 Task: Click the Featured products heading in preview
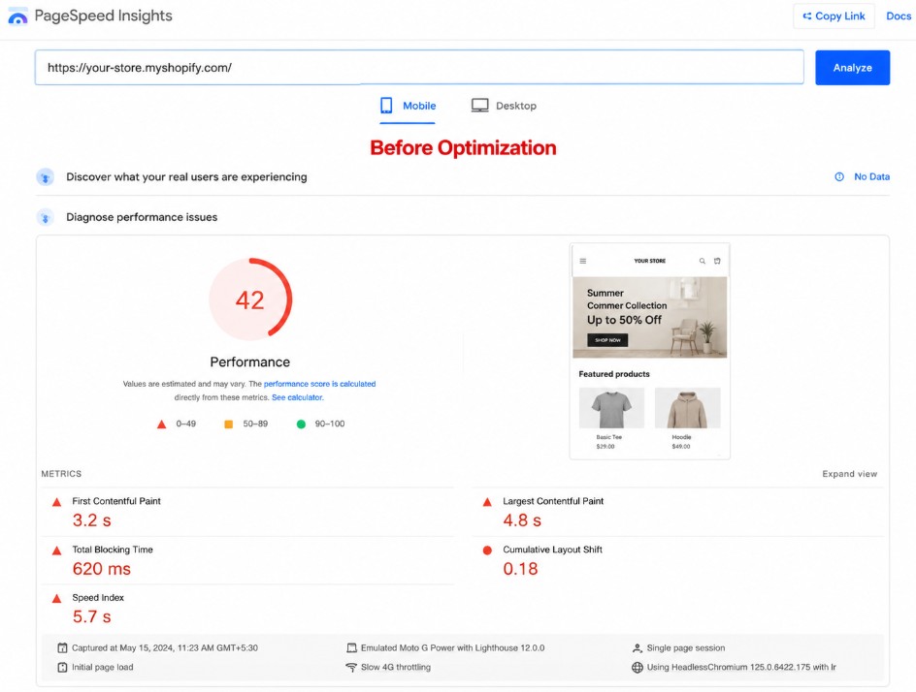tap(614, 374)
